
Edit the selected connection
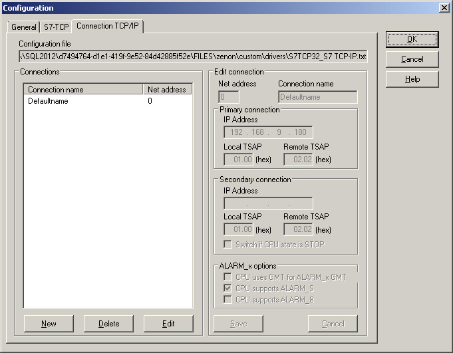[x=168, y=324]
